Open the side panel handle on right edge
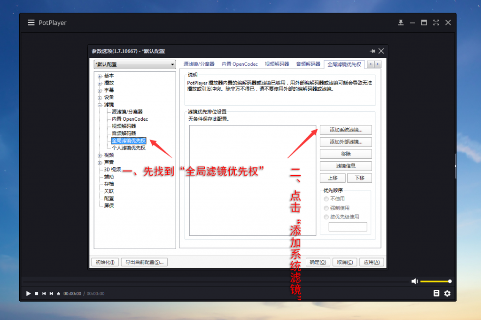Screen dimensions: 481x320 [455, 166]
